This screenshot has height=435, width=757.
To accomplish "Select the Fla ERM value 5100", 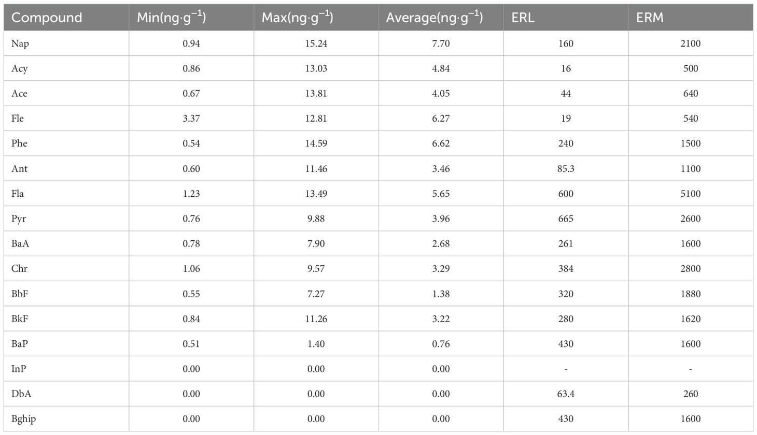I will [x=691, y=194].
